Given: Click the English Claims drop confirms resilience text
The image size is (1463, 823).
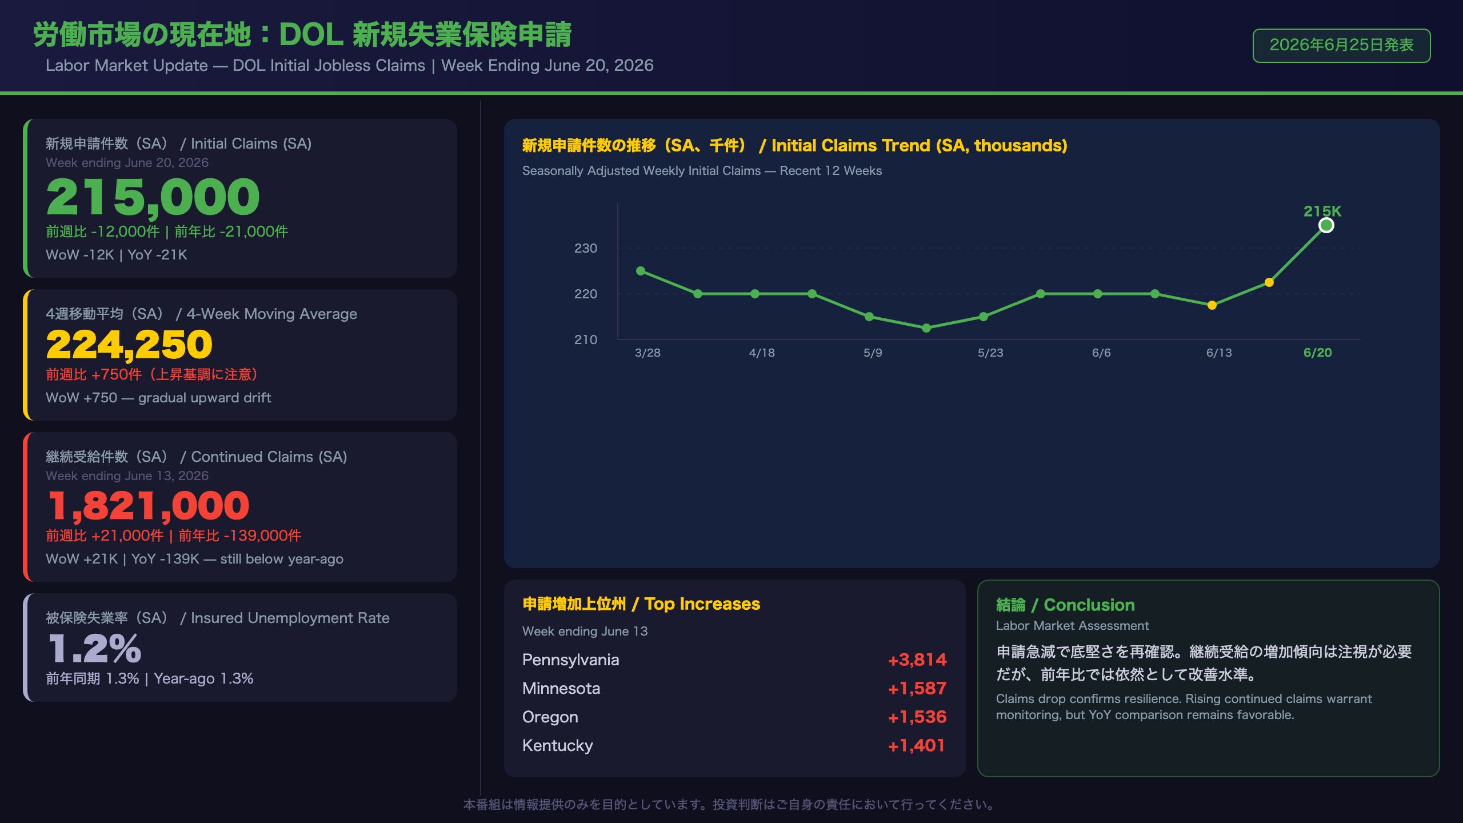Looking at the screenshot, I should tap(1184, 707).
